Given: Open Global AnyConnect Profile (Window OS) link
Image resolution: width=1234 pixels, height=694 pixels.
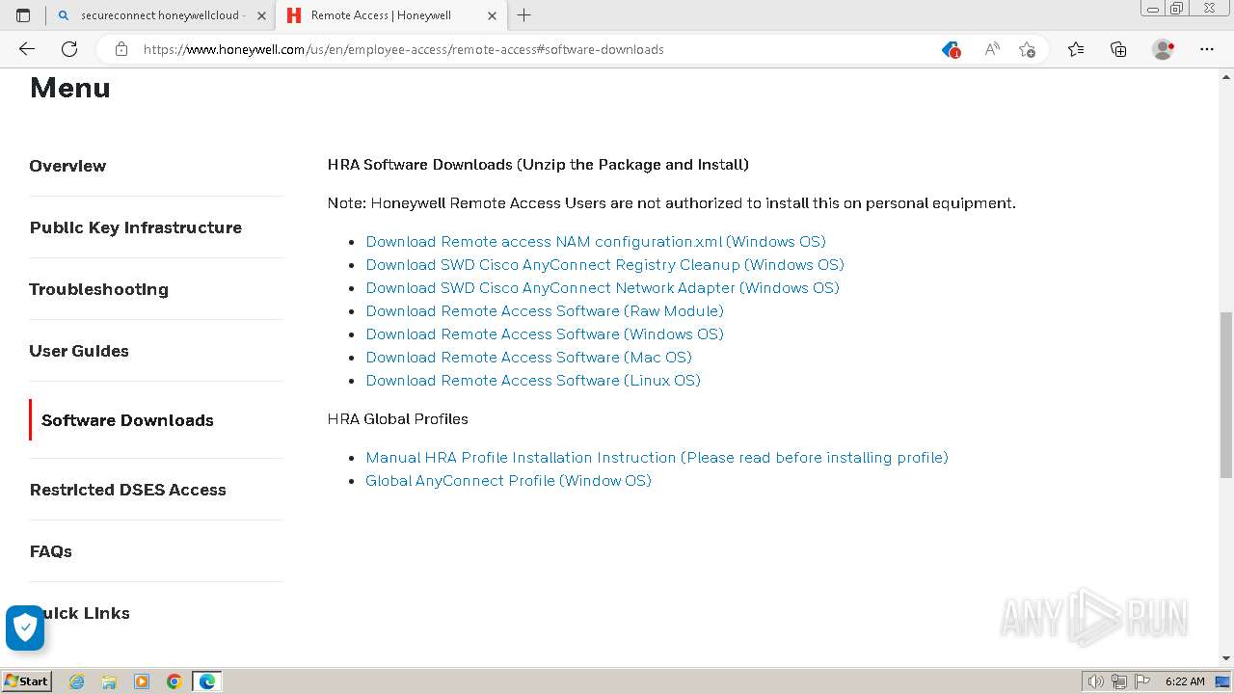Looking at the screenshot, I should pos(508,481).
